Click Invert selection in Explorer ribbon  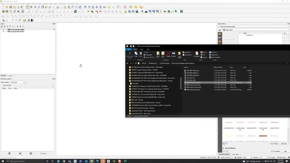[x=214, y=58]
